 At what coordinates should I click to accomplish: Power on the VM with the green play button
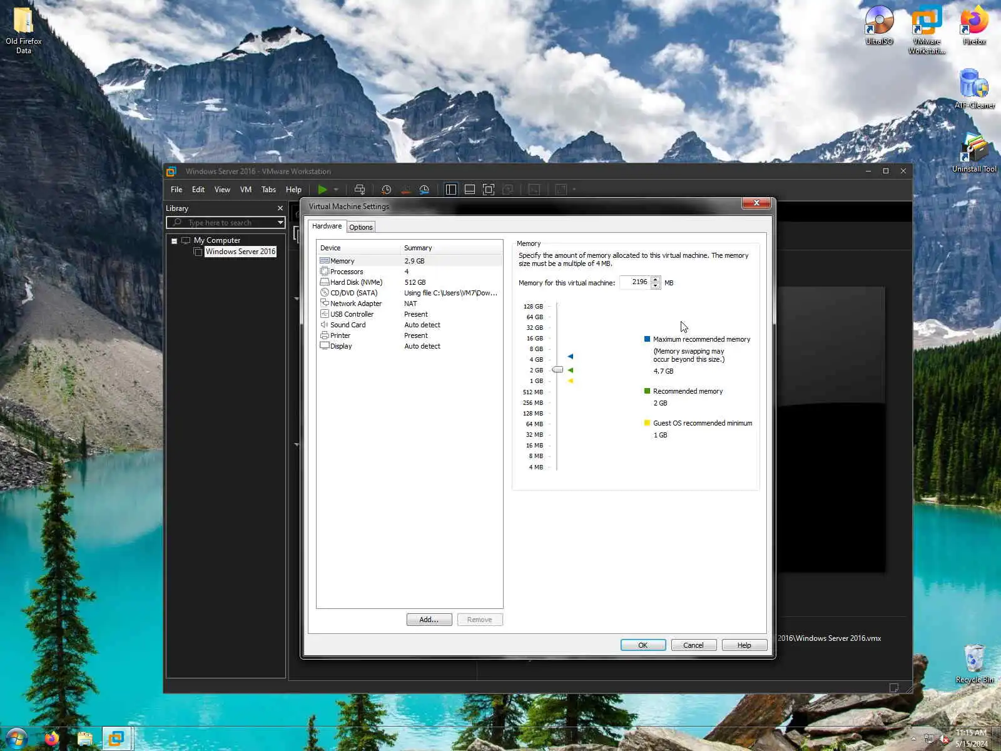pyautogui.click(x=322, y=190)
